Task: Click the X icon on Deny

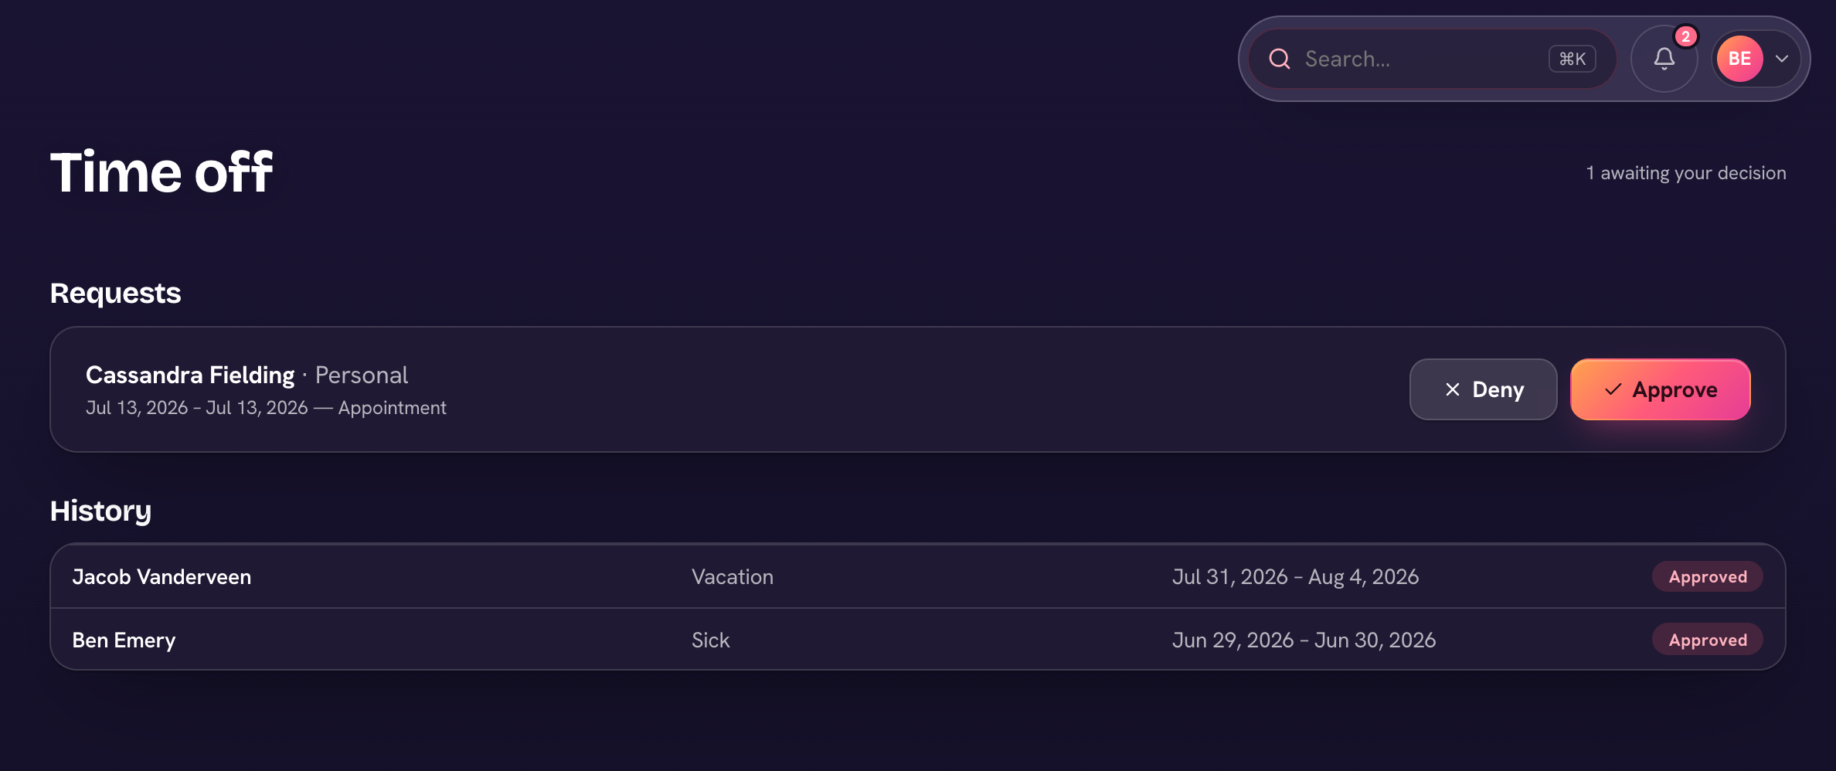Action: click(x=1452, y=389)
